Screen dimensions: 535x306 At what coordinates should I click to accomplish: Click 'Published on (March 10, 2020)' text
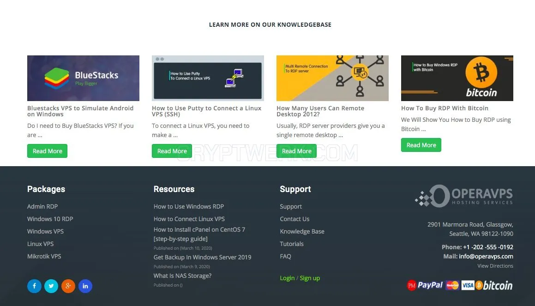(183, 248)
